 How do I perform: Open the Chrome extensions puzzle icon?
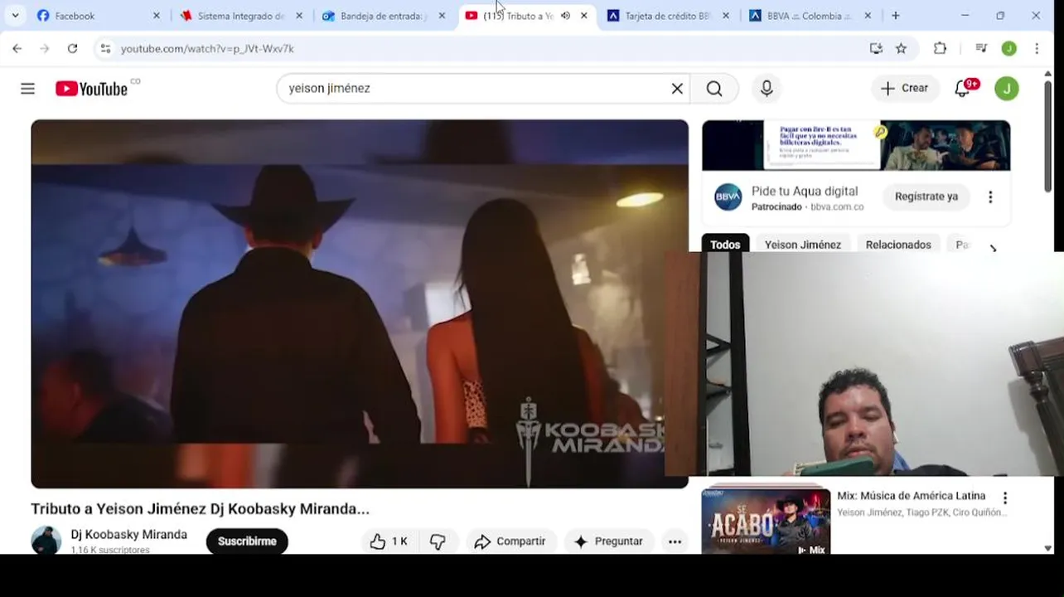[x=940, y=49]
